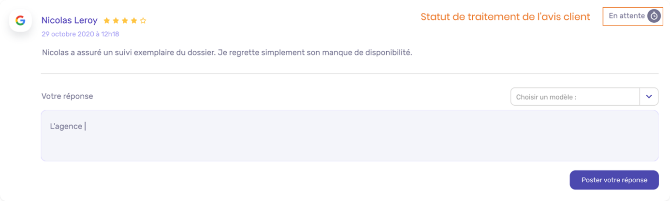Click the En attente status text
This screenshot has height=201, width=670.
click(626, 16)
